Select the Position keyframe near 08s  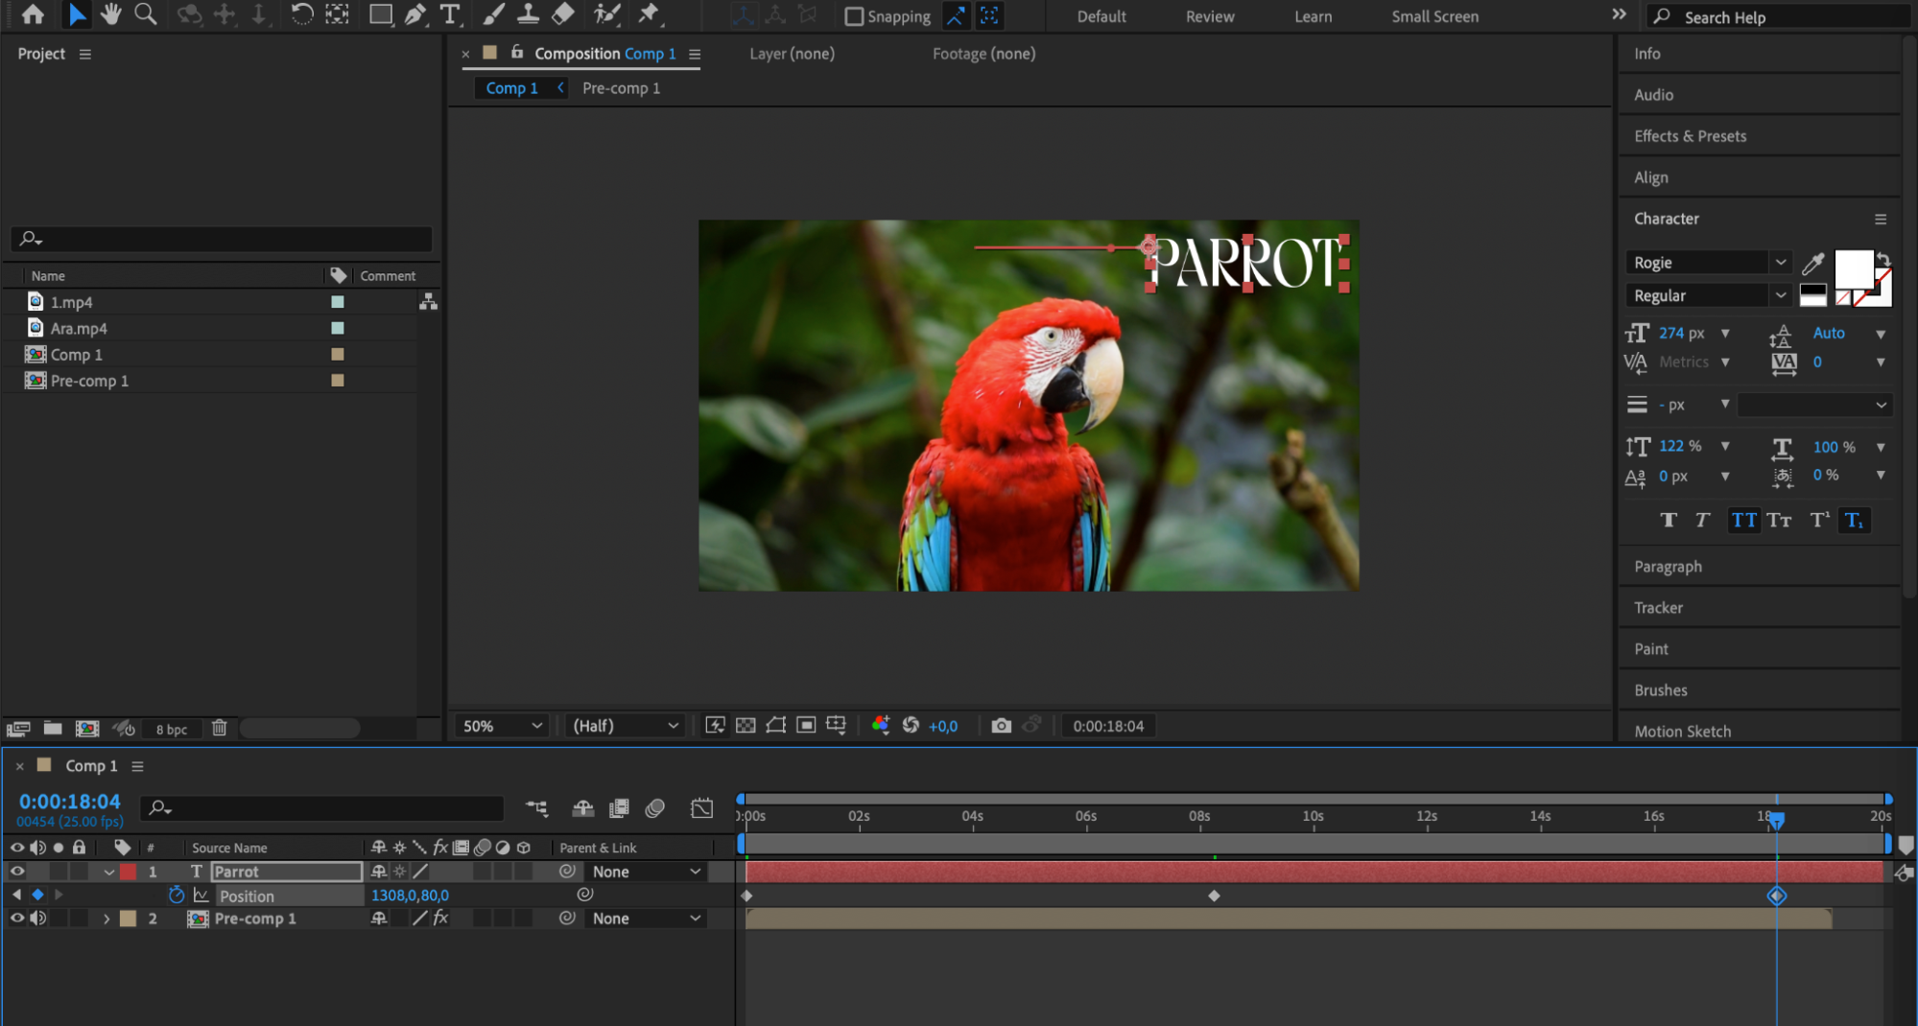click(x=1214, y=896)
